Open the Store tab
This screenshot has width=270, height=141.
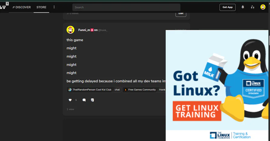(41, 7)
